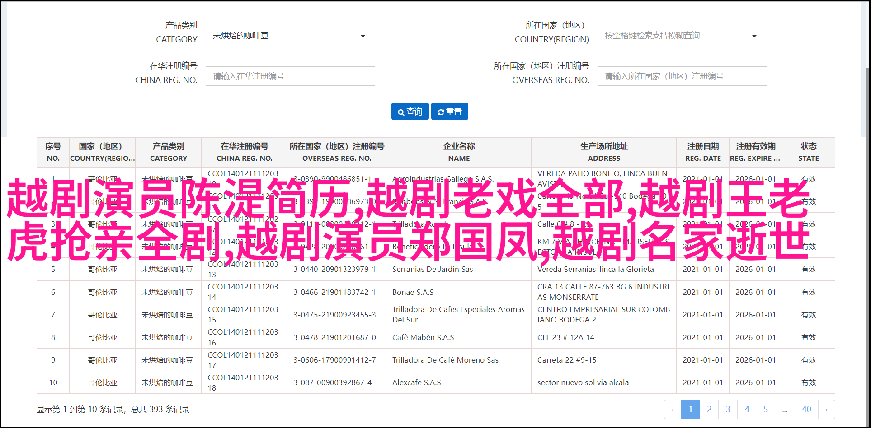Click the ellipsis pagination item

coord(785,410)
